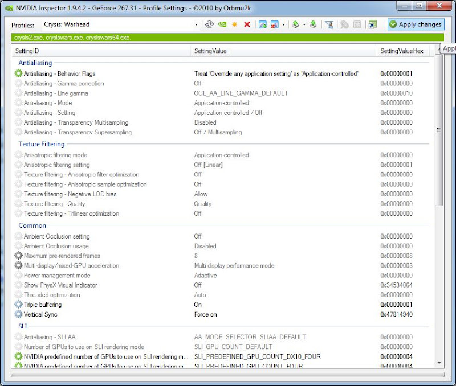Image resolution: width=456 pixels, height=386 pixels.
Task: Click the green NVIDIA restore defaults icon
Action: [222, 24]
